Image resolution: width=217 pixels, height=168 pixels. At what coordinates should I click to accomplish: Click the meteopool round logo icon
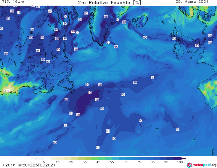coord(189,165)
